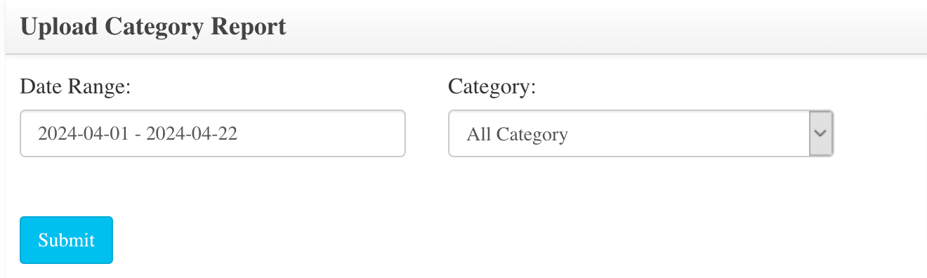Click the 2024-04-01 start date text
This screenshot has width=927, height=278.
[x=84, y=134]
